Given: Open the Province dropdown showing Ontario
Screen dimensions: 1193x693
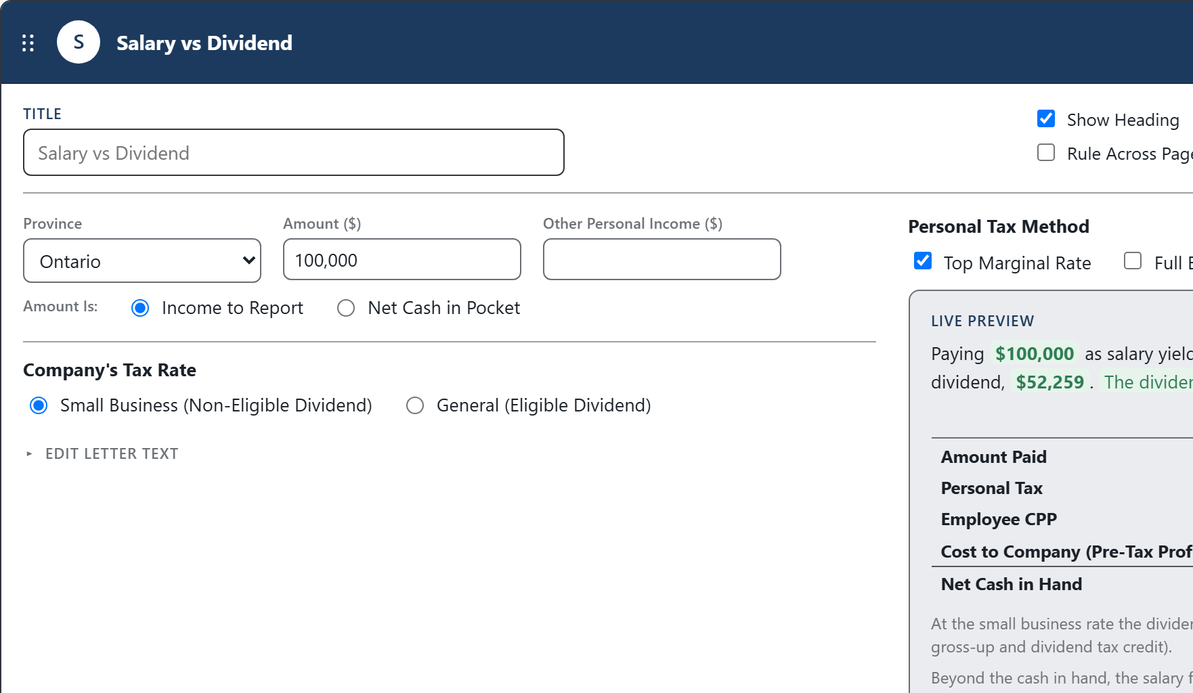Looking at the screenshot, I should (142, 261).
